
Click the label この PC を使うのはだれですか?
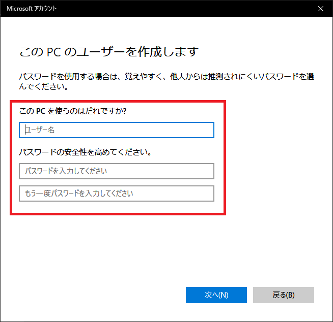[73, 111]
